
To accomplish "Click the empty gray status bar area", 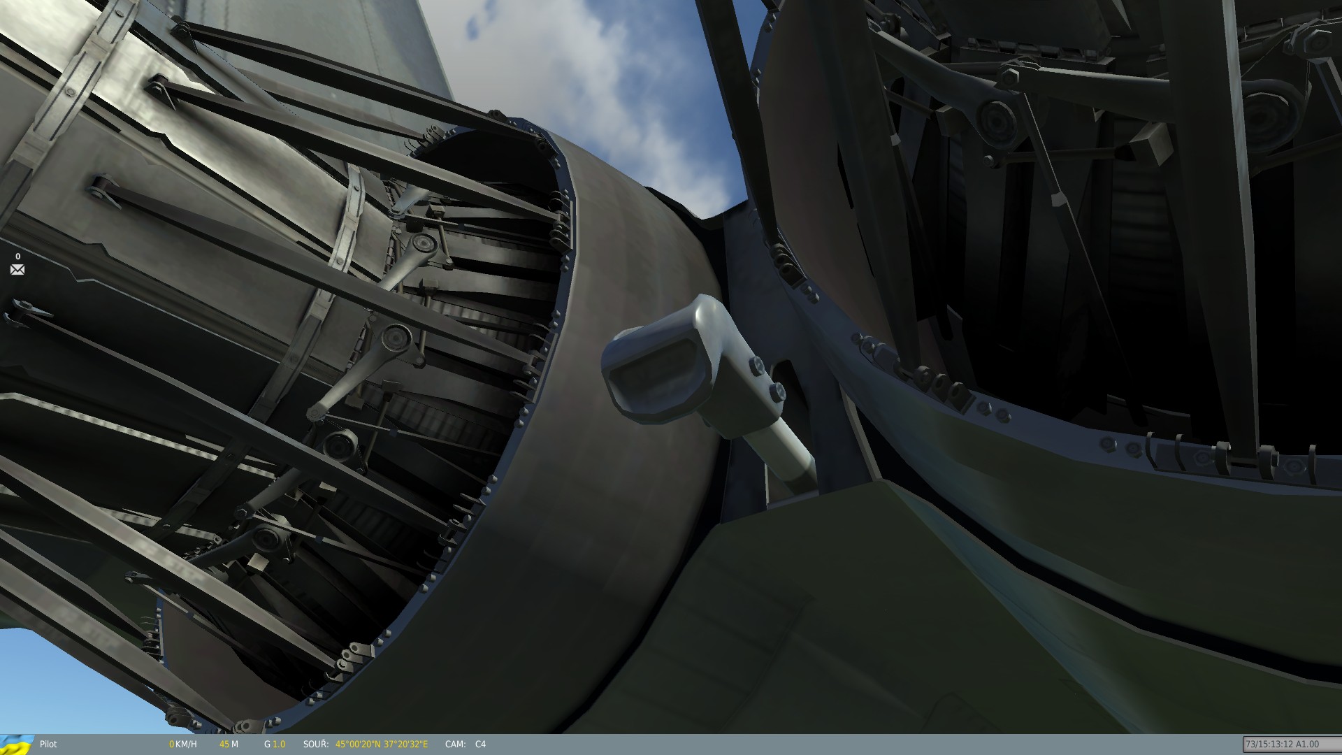I will click(x=839, y=745).
